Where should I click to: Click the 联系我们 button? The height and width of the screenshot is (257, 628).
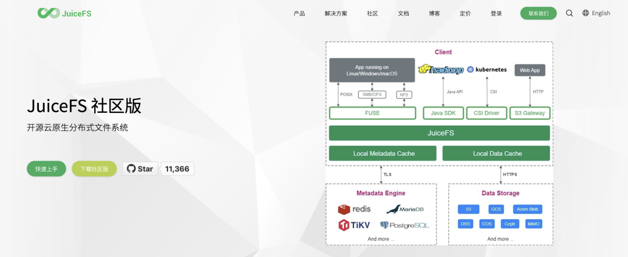(538, 13)
